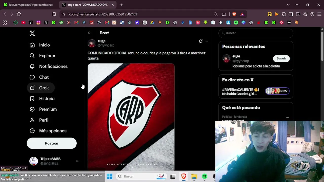Open euge's profile picture on the post
The width and height of the screenshot is (324, 182).
point(92,43)
